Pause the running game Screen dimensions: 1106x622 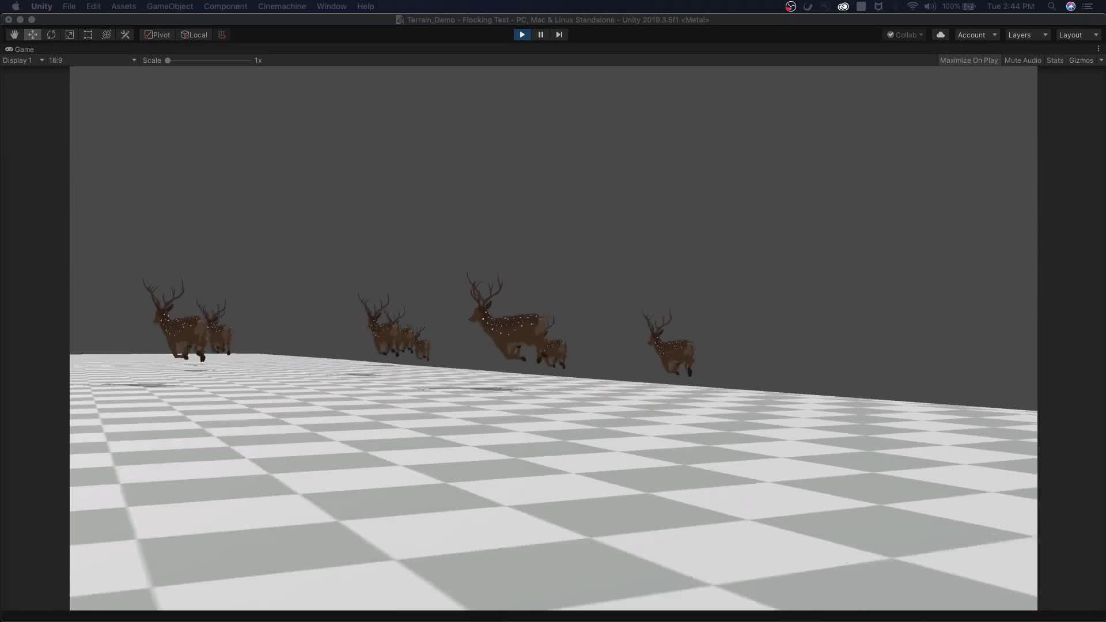click(x=540, y=35)
